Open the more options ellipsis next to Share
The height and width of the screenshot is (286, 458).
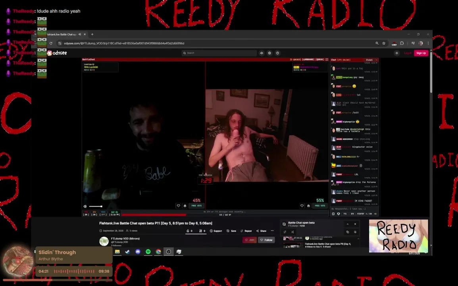tap(272, 231)
